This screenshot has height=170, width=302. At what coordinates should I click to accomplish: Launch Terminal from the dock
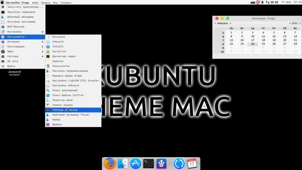(148, 163)
